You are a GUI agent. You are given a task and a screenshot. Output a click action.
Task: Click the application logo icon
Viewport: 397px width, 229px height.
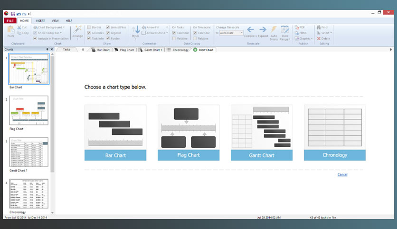(x=6, y=13)
